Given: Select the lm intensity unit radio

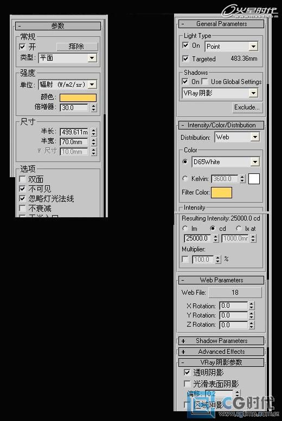Looking at the screenshot, I should click(x=185, y=229).
